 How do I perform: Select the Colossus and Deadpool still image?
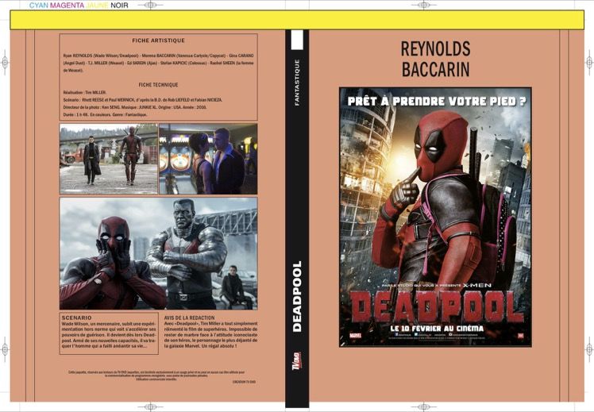pyautogui.click(x=158, y=253)
